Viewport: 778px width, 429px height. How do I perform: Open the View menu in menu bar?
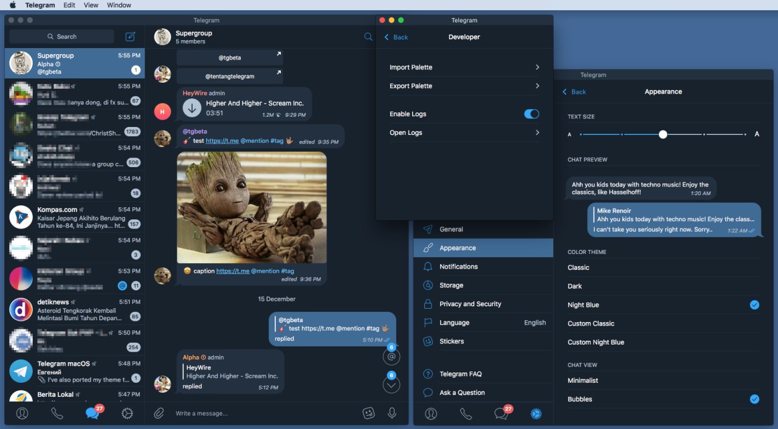click(91, 5)
